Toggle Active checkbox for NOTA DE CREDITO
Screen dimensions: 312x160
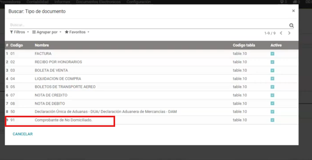tap(272, 95)
